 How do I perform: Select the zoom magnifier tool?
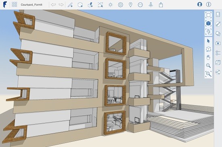pos(208,65)
